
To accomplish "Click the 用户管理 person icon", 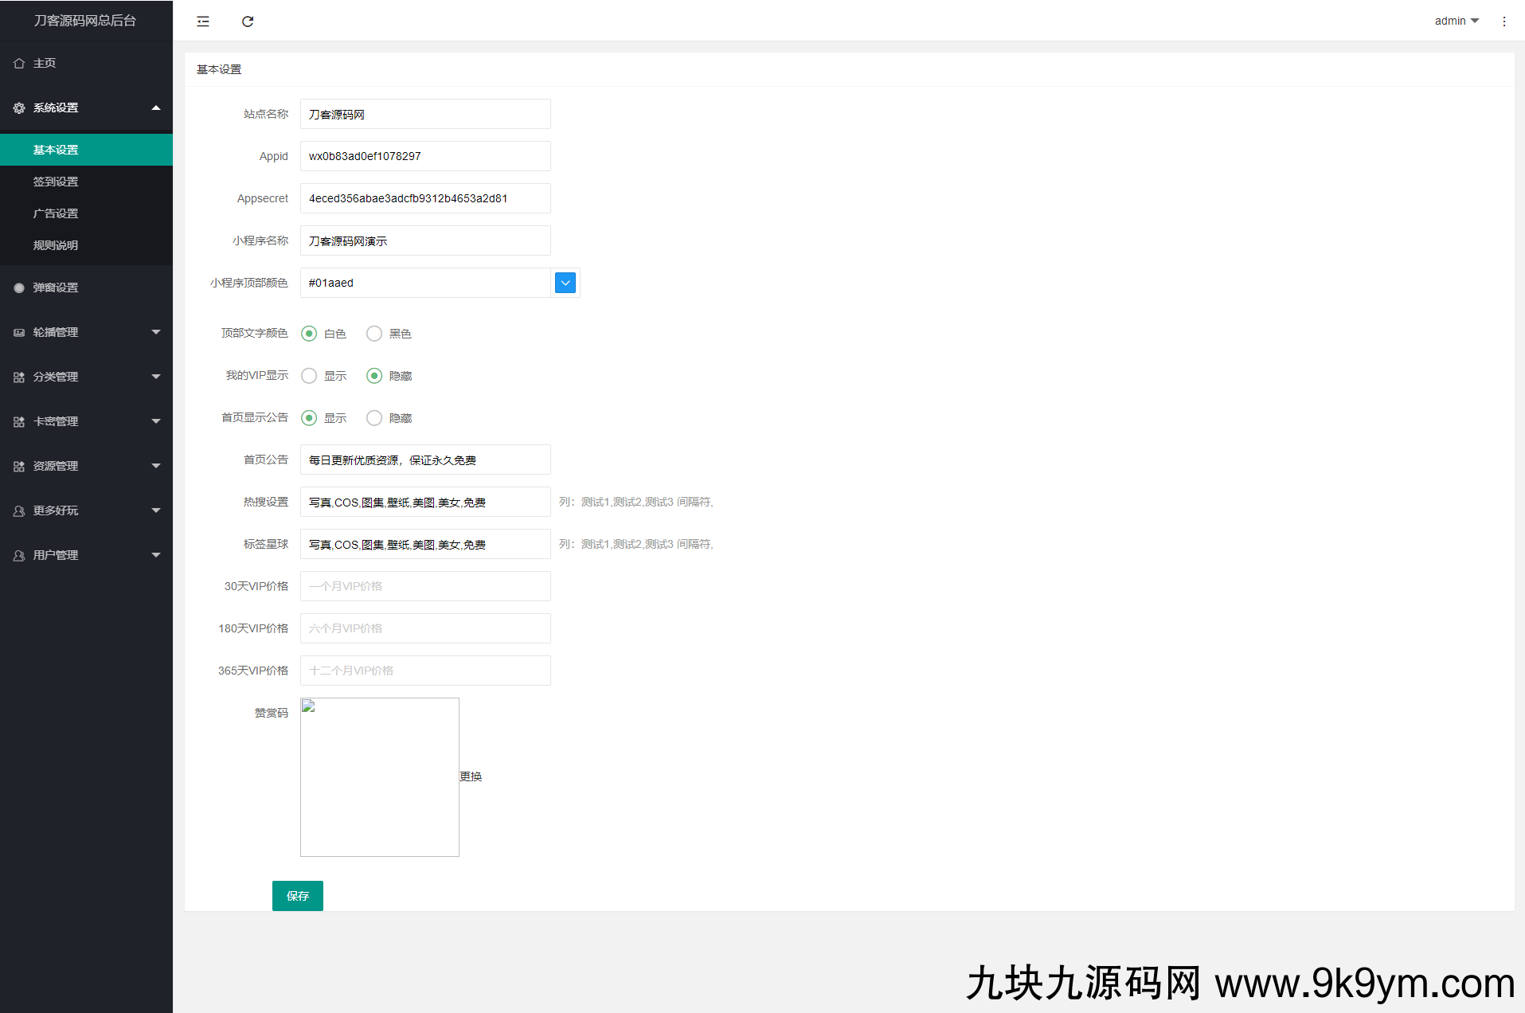I will click(19, 556).
